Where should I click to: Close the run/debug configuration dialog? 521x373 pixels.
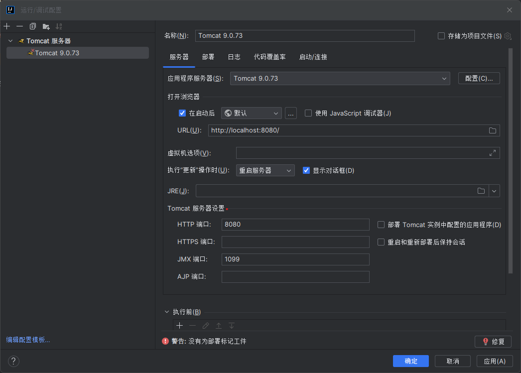coord(510,10)
